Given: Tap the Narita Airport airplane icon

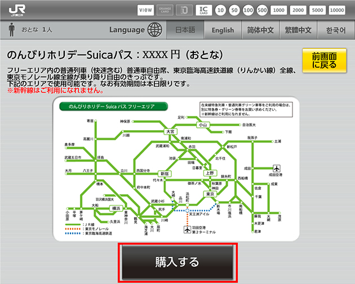Looking at the screenshot, I should (x=277, y=168).
